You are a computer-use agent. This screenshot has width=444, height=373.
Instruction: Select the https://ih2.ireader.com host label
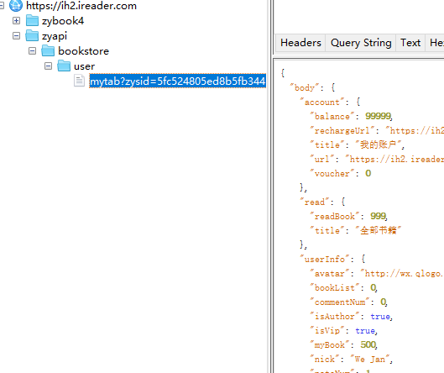coord(81,6)
